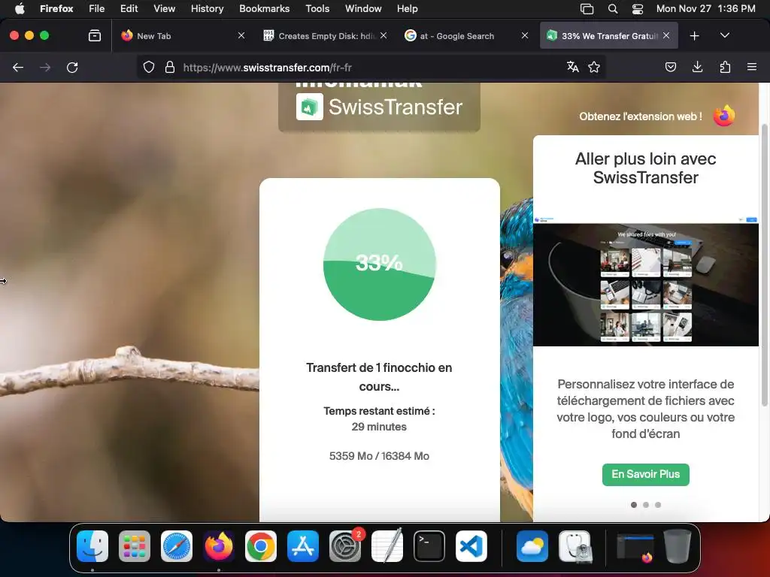Open the Trash in the dock
770x577 pixels.
point(678,546)
